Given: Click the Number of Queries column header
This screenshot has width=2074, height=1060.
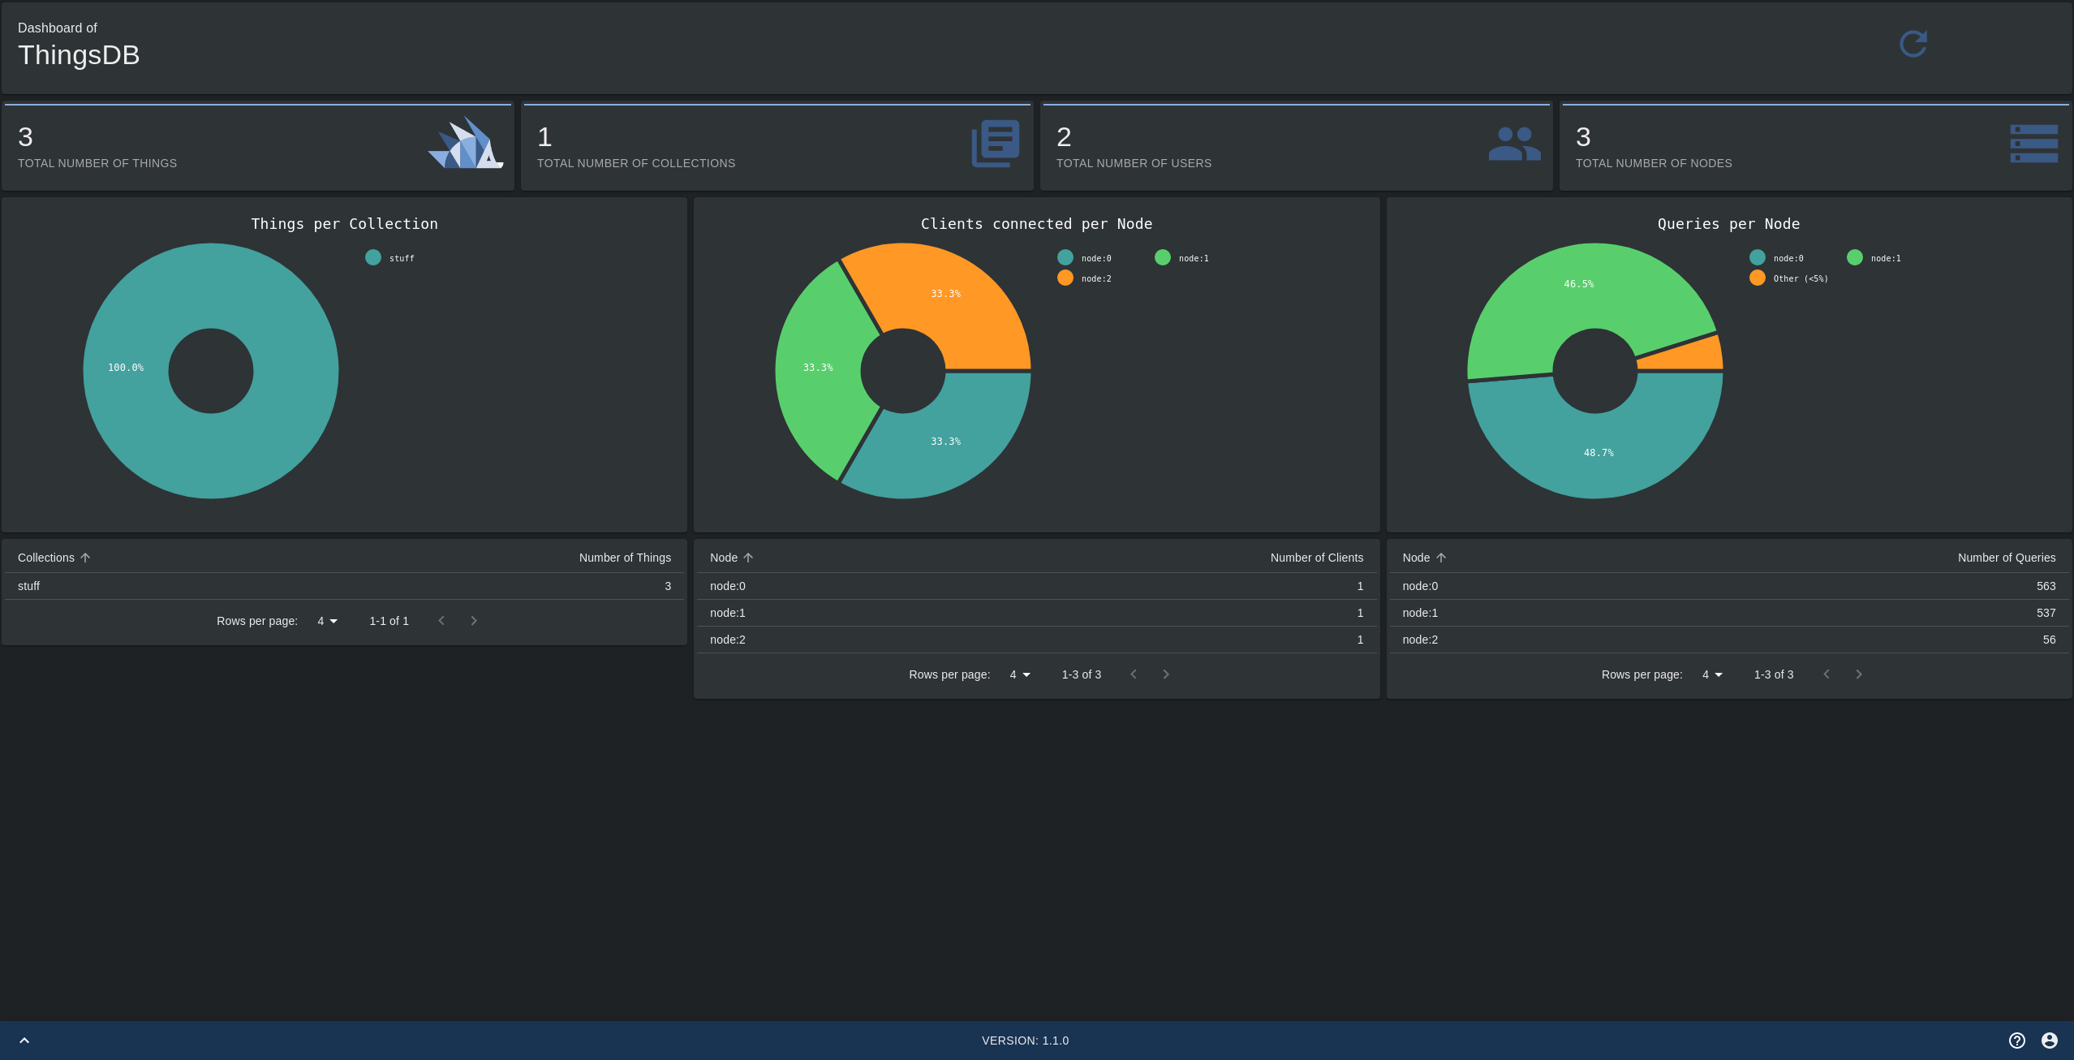Looking at the screenshot, I should point(2007,558).
